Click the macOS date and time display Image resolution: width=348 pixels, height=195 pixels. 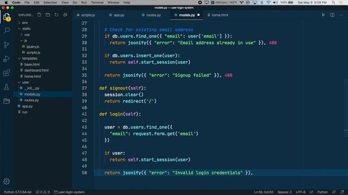[x=312, y=2]
